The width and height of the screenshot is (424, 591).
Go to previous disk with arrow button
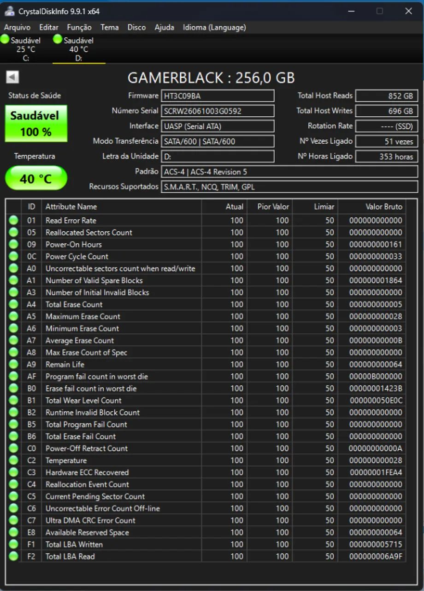(x=12, y=77)
